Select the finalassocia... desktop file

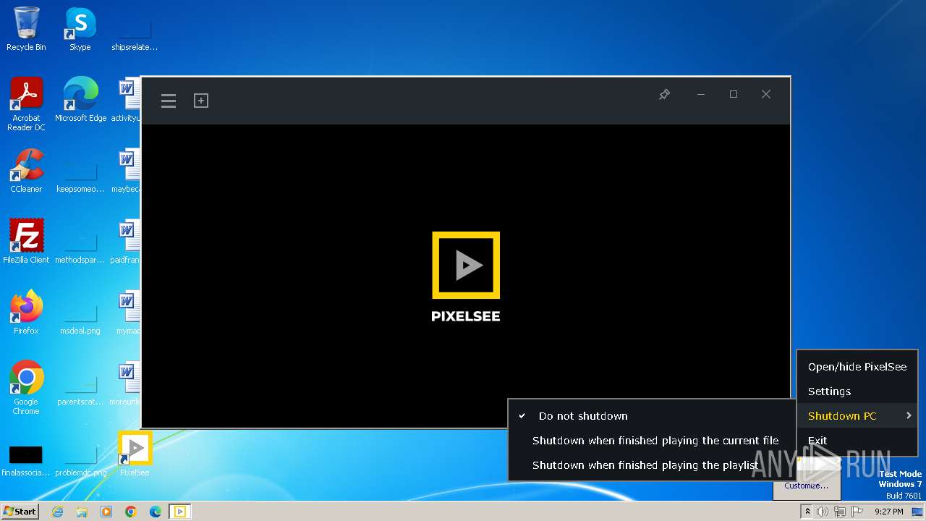point(26,459)
